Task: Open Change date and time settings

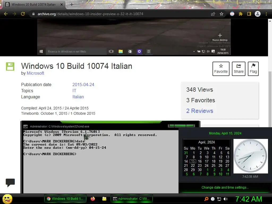Action: (225, 187)
